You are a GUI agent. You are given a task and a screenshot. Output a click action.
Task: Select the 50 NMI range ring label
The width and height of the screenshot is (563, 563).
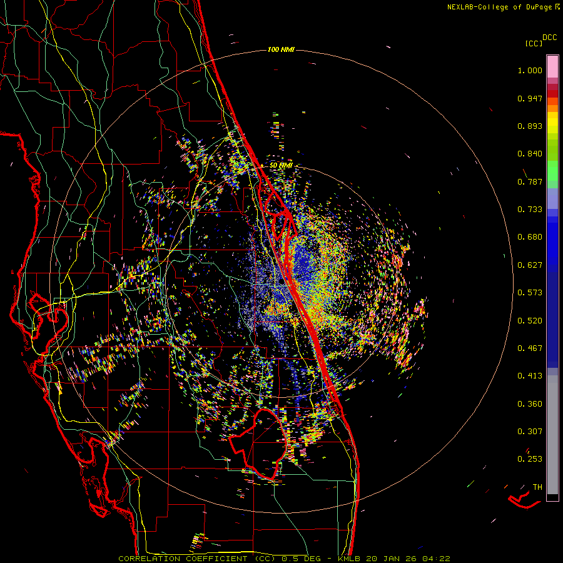[281, 165]
